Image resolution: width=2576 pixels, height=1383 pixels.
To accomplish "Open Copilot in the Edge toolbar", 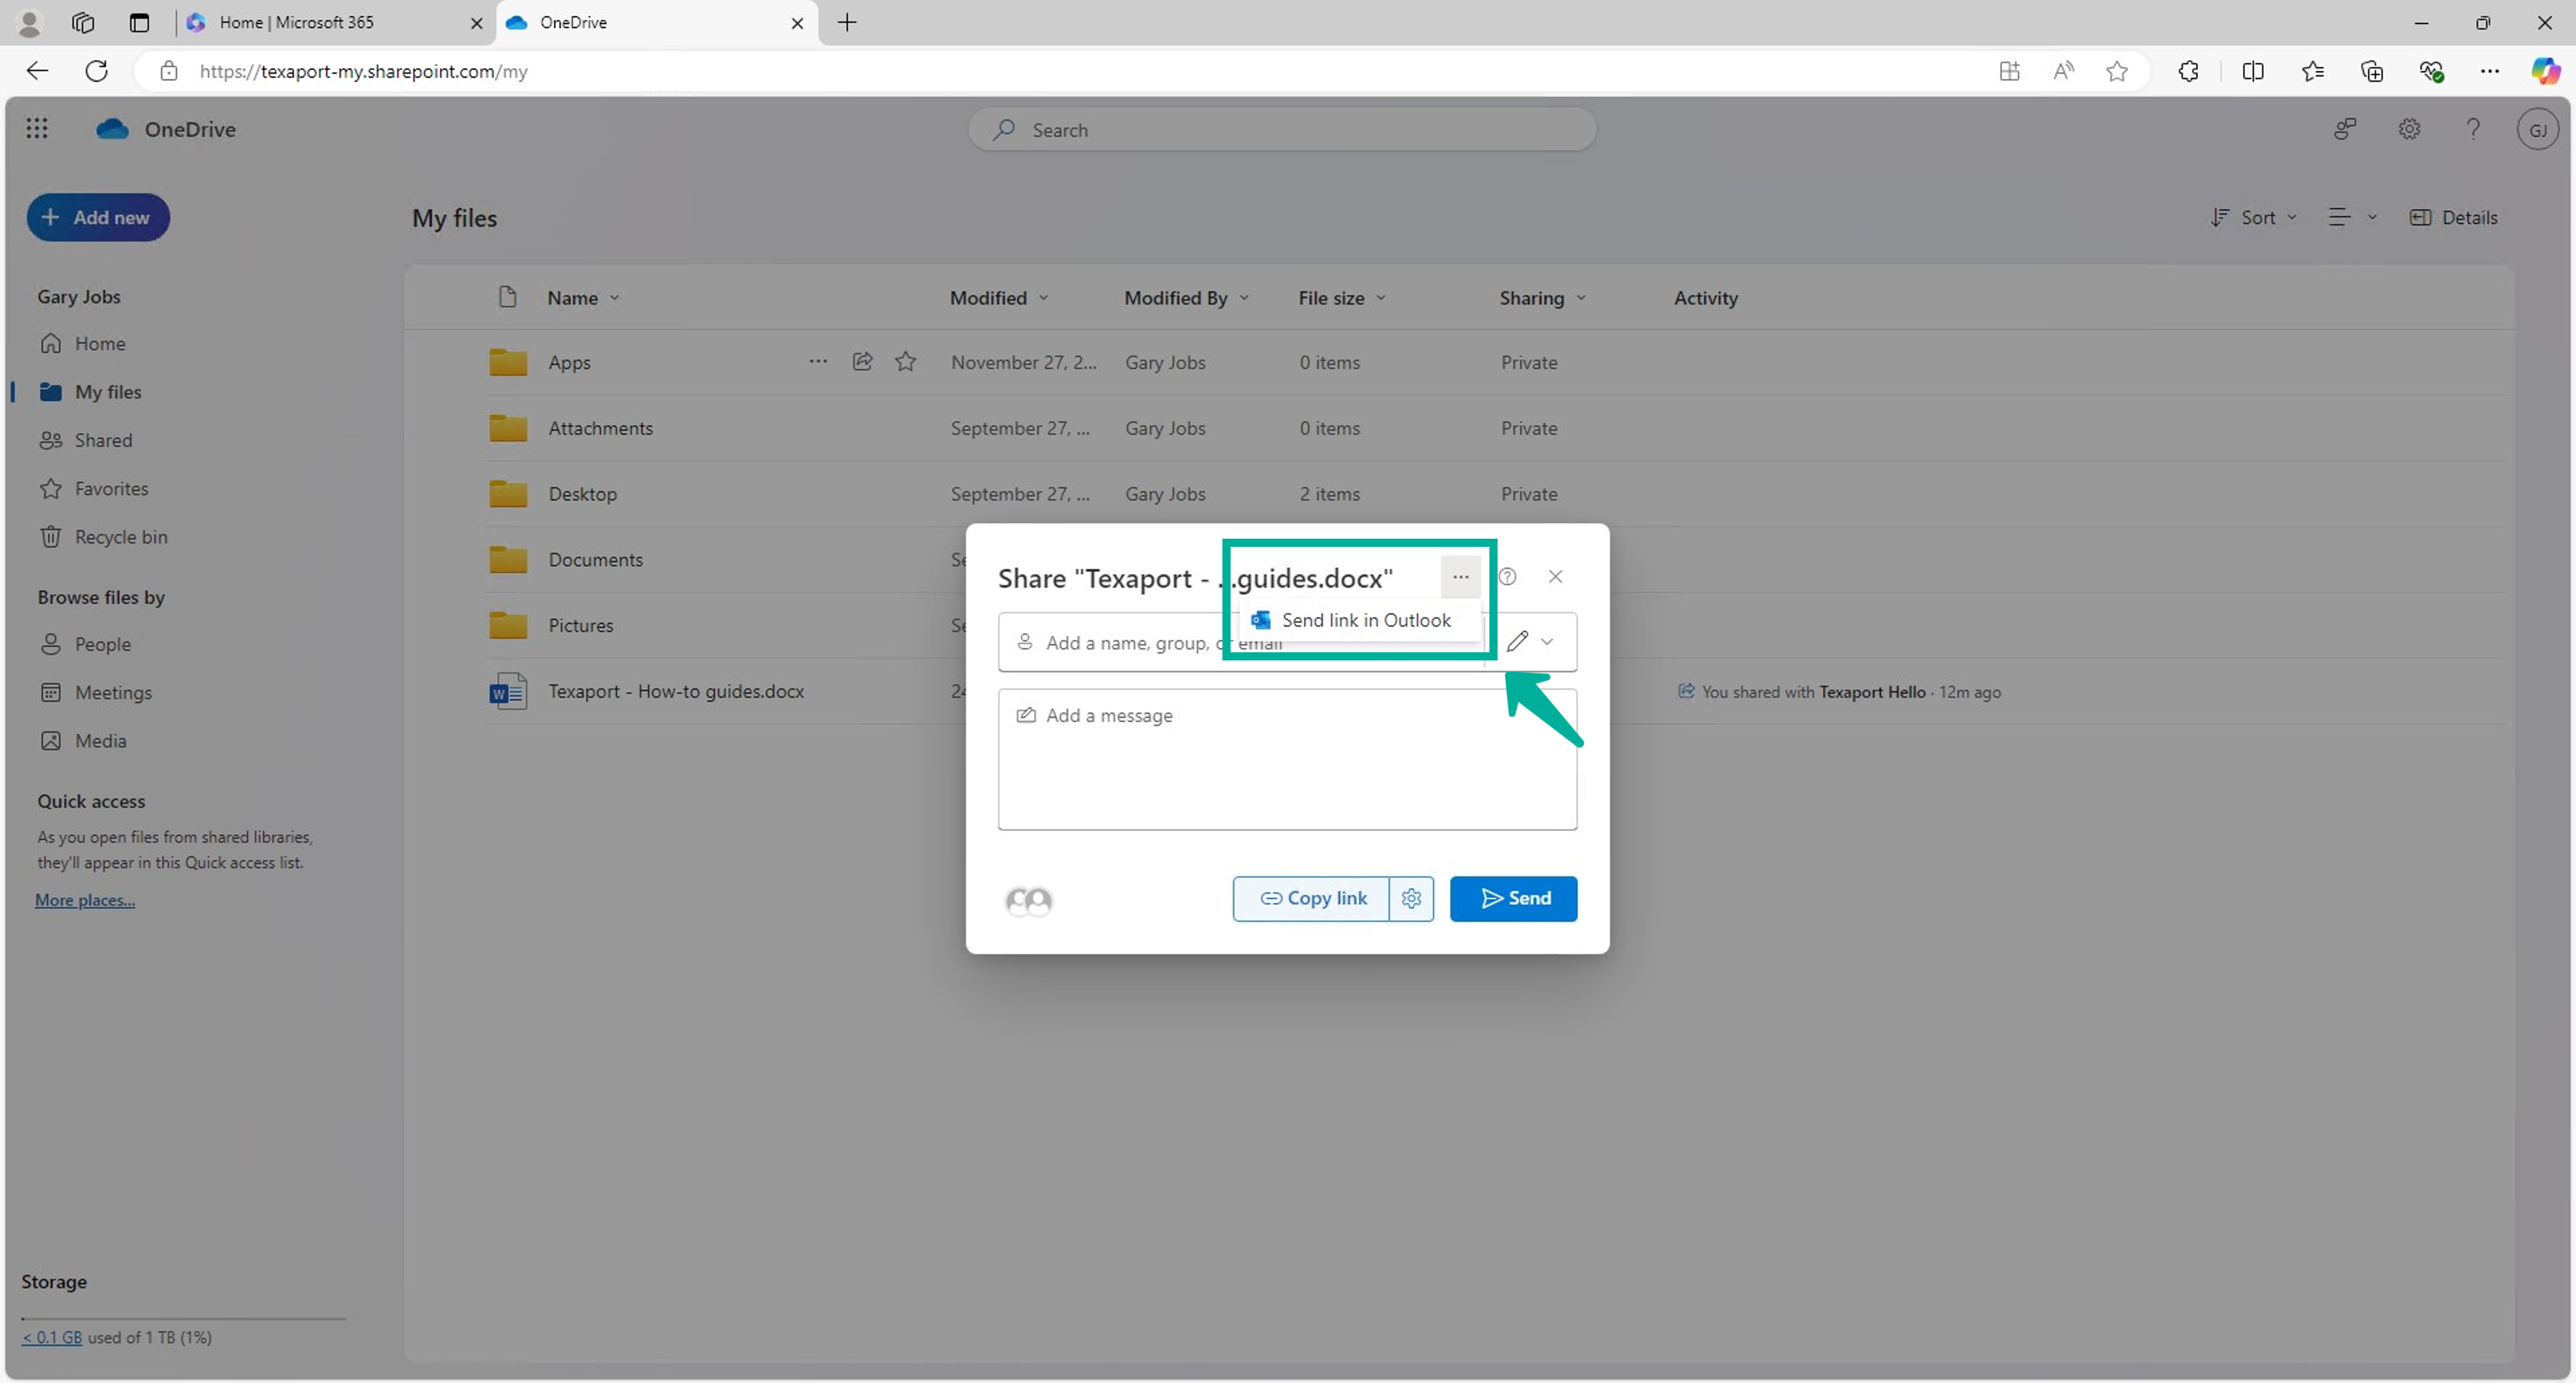I will [2547, 70].
